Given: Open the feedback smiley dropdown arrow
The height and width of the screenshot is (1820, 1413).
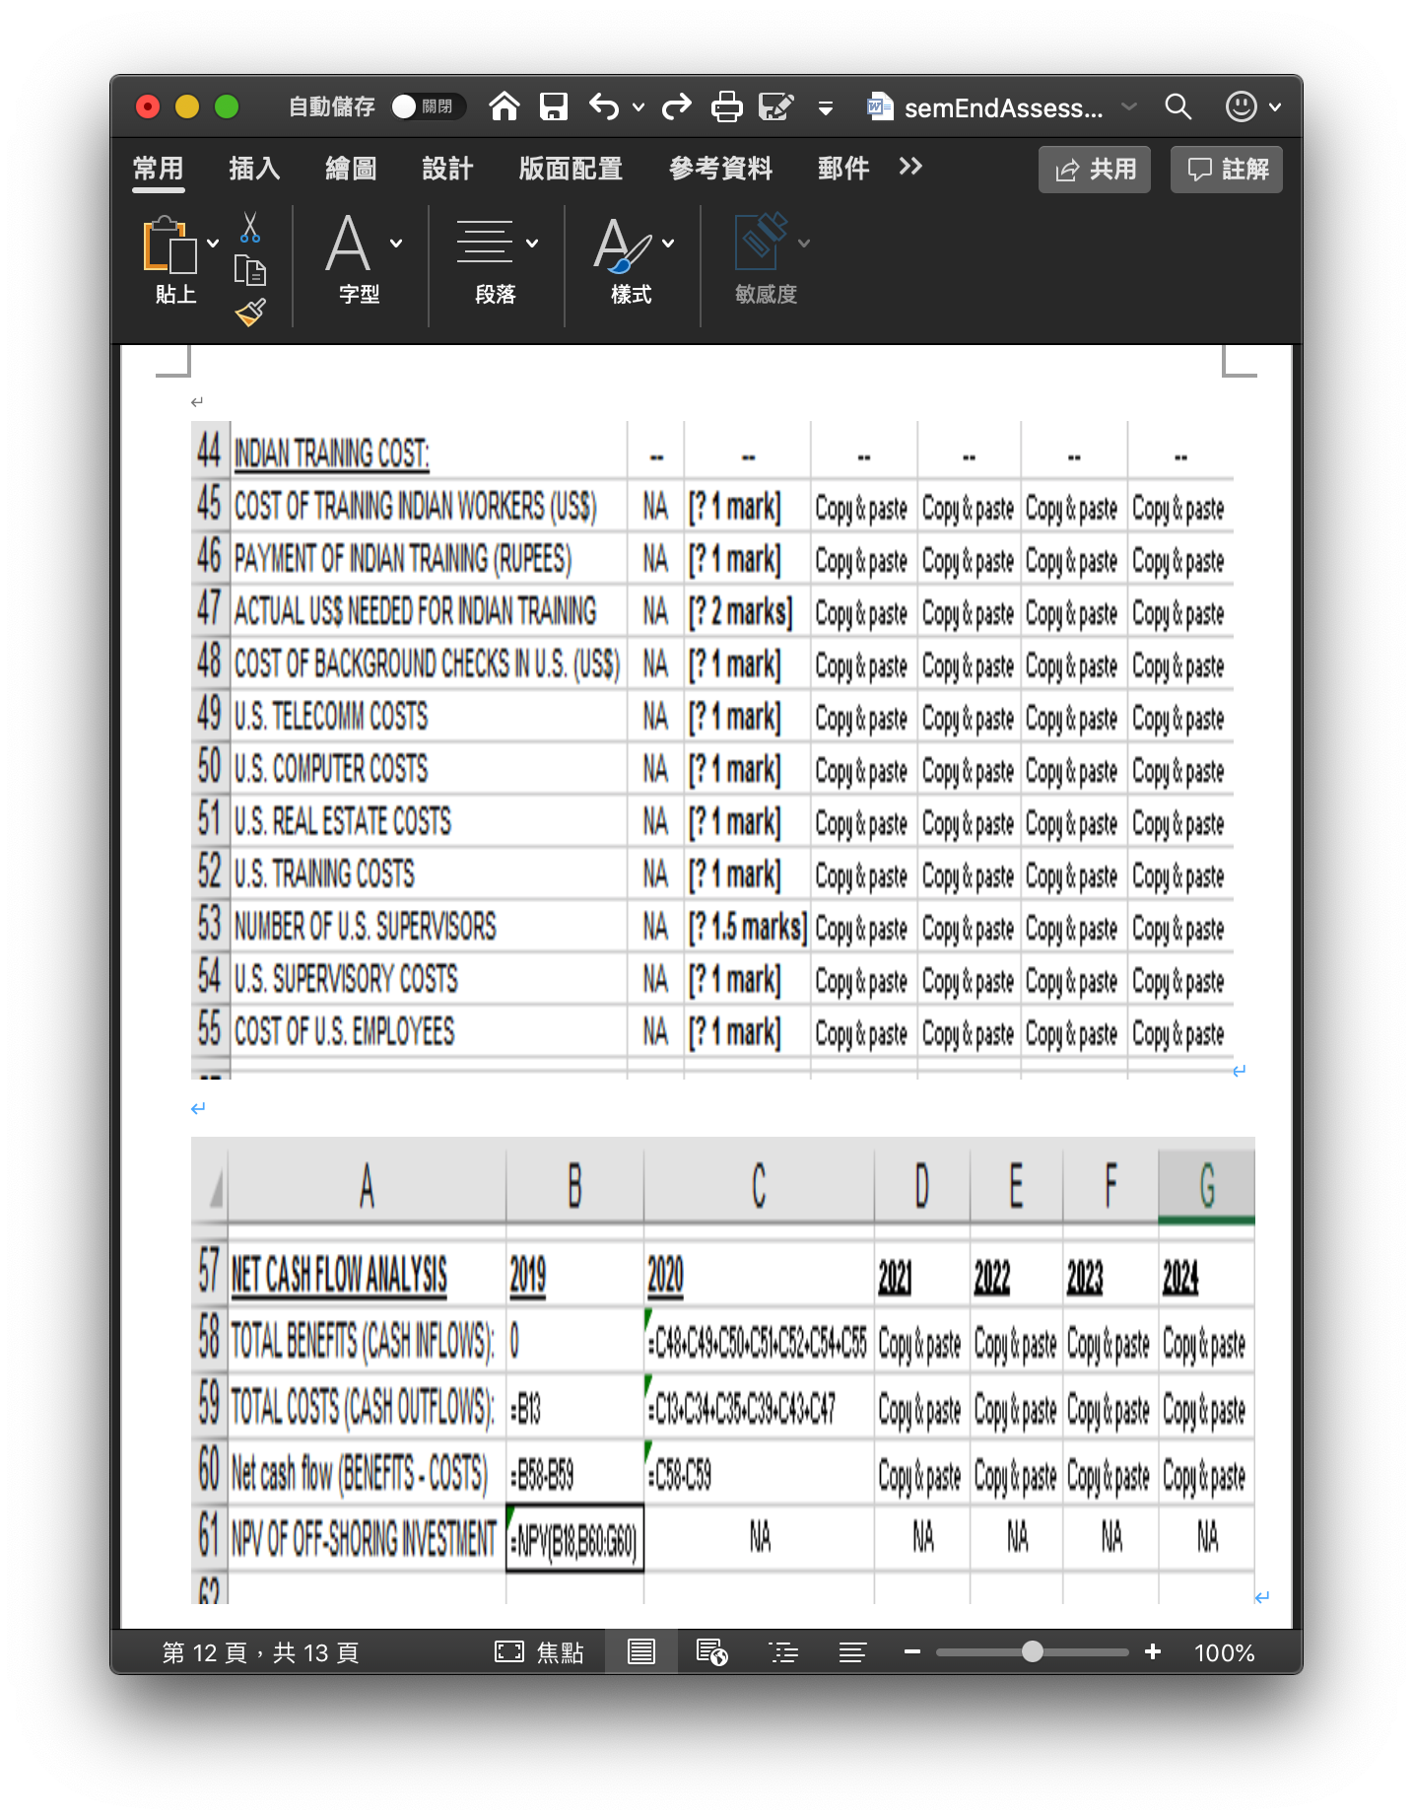Looking at the screenshot, I should click(1275, 107).
